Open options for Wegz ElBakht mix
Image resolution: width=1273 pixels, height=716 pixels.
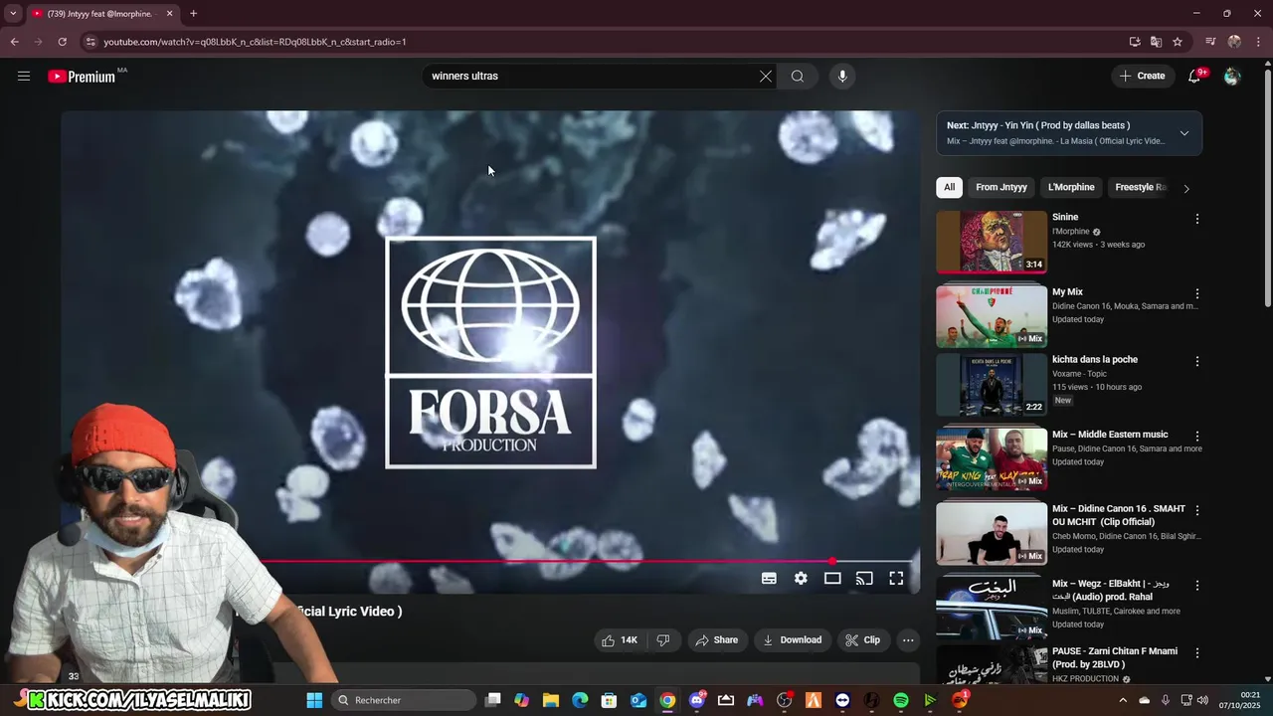tap(1197, 586)
